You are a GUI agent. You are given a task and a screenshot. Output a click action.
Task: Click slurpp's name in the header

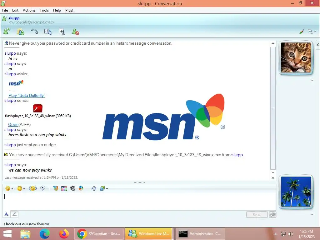[x=14, y=18]
